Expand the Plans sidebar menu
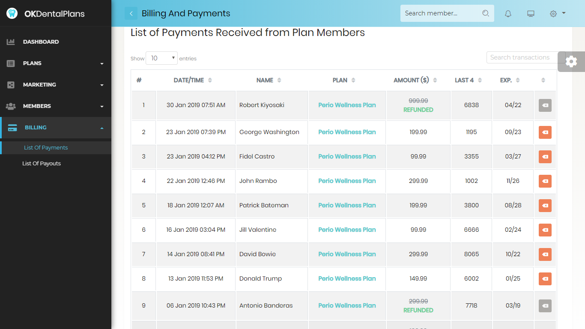Viewport: 585px width, 329px height. pos(56,63)
